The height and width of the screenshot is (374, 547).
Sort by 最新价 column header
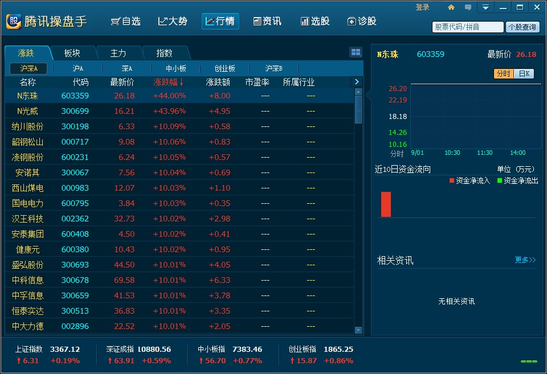[x=122, y=83]
